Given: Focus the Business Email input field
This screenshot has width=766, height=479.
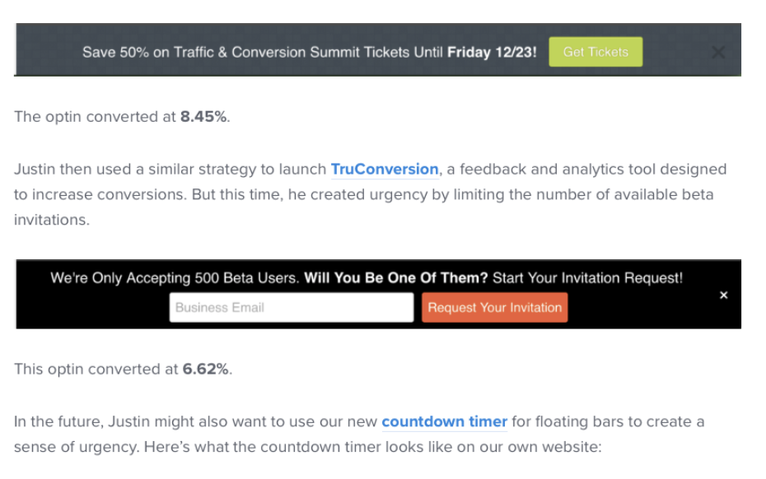Looking at the screenshot, I should tap(291, 307).
